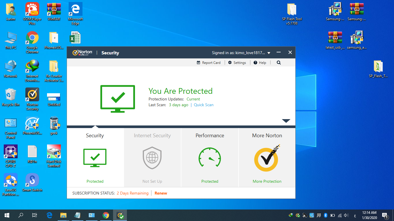
Task: Select the More Norton tile
Action: 267,158
